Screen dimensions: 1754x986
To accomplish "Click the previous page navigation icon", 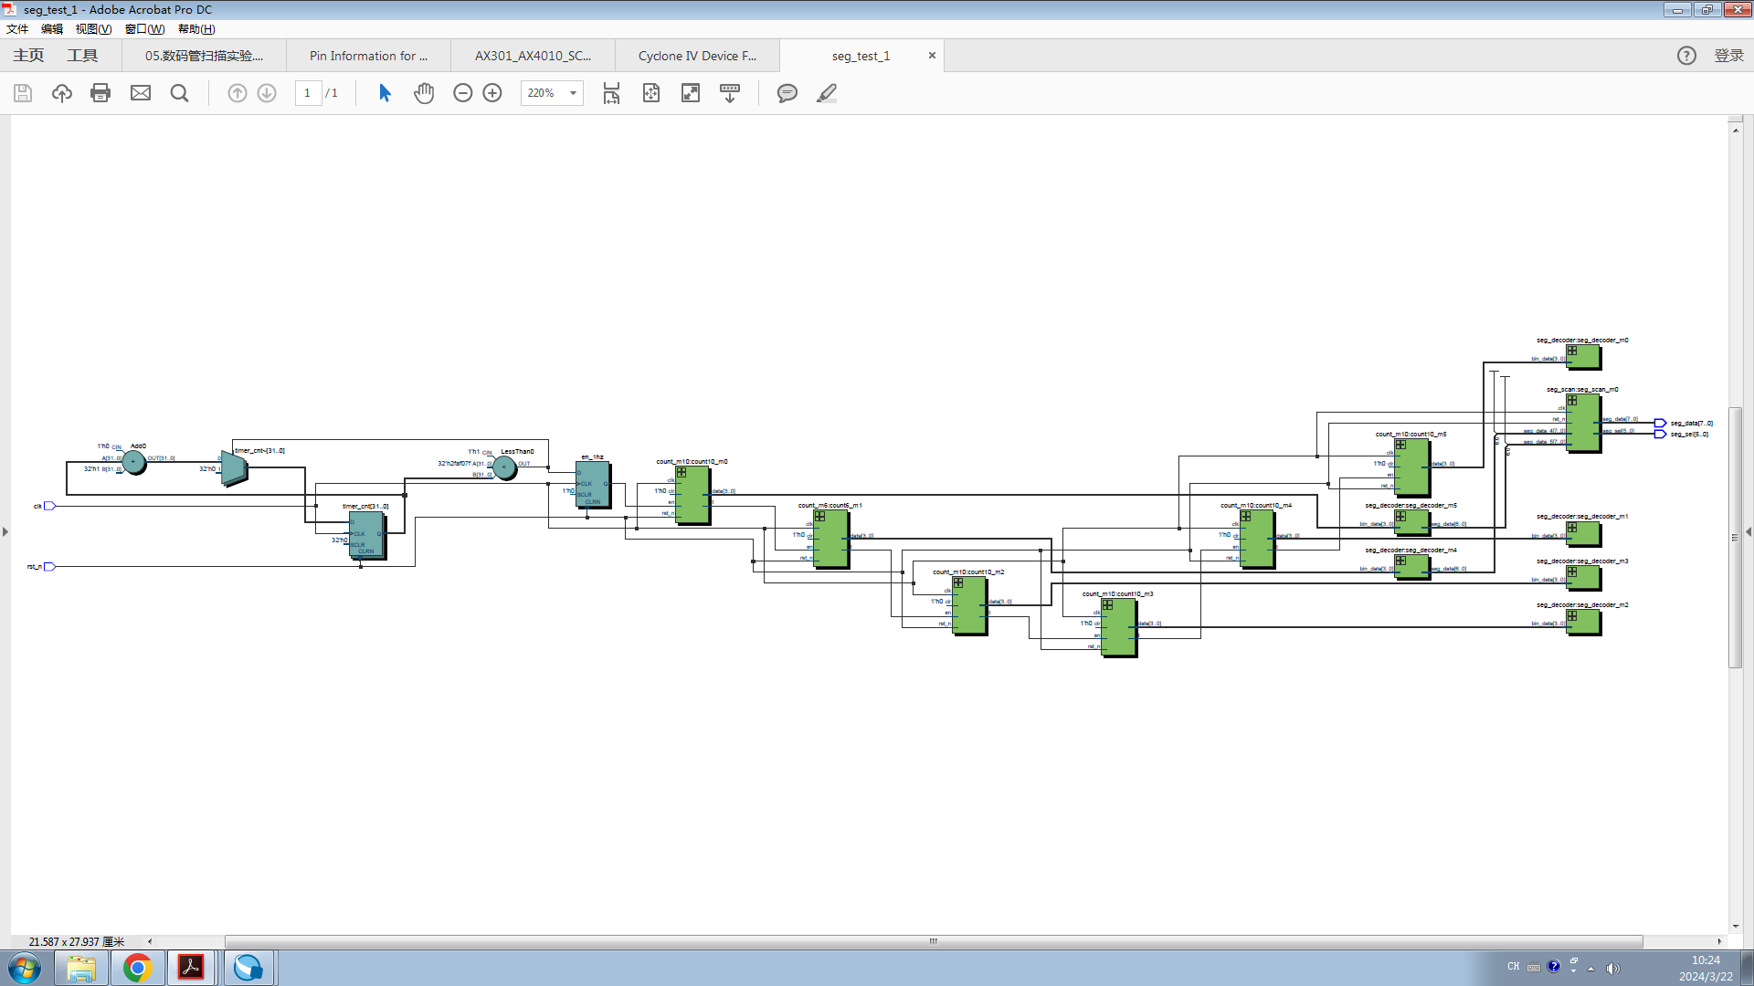I will pyautogui.click(x=238, y=93).
